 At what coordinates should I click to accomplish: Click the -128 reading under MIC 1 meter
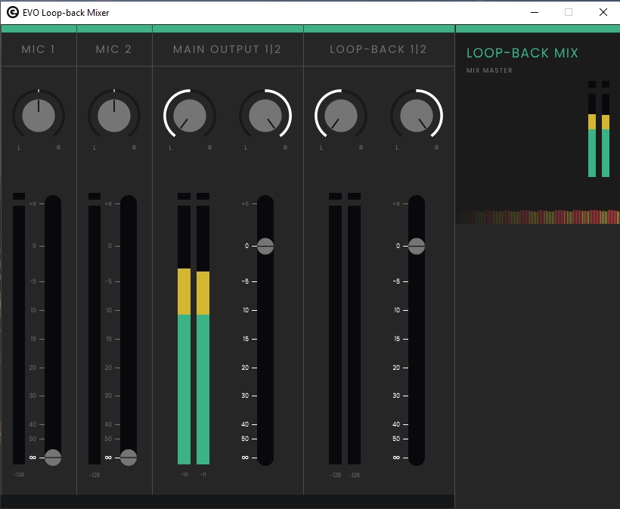click(x=19, y=475)
